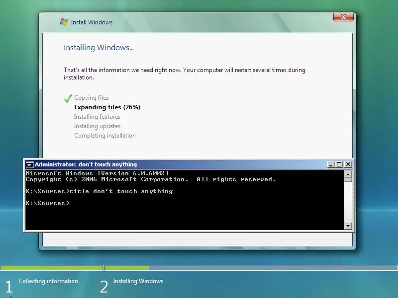Click the command prompt scroll down arrow
Image resolution: width=398 pixels, height=298 pixels.
(x=348, y=226)
